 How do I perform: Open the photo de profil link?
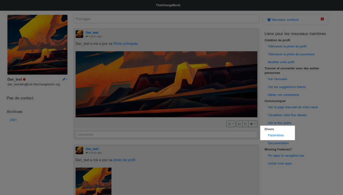click(124, 160)
